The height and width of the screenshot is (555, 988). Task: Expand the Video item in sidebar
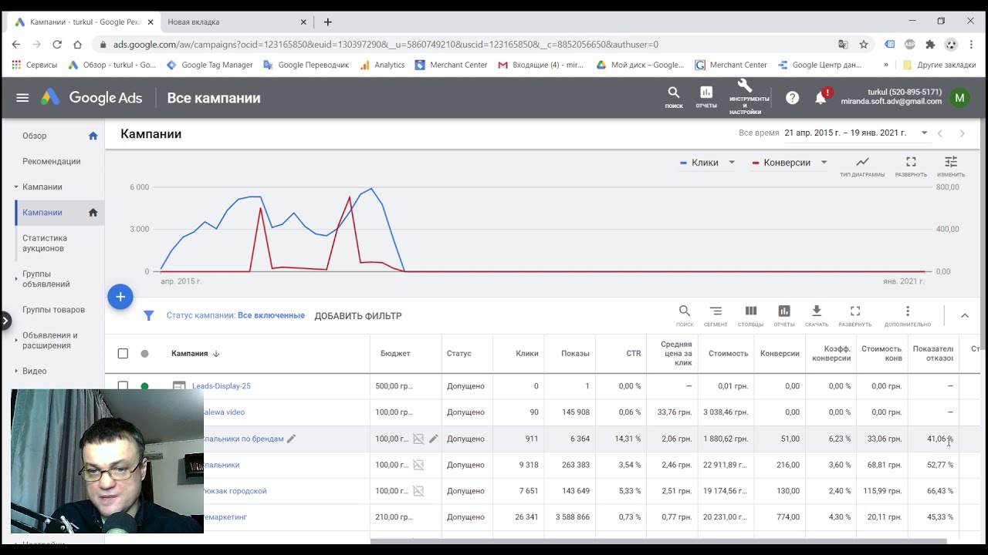coord(16,371)
